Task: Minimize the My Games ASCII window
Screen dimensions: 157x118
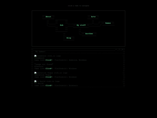Action: (x=116, y=50)
